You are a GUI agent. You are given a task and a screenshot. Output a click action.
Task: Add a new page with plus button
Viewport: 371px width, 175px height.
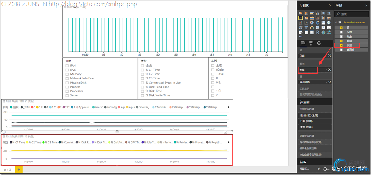pos(19,170)
